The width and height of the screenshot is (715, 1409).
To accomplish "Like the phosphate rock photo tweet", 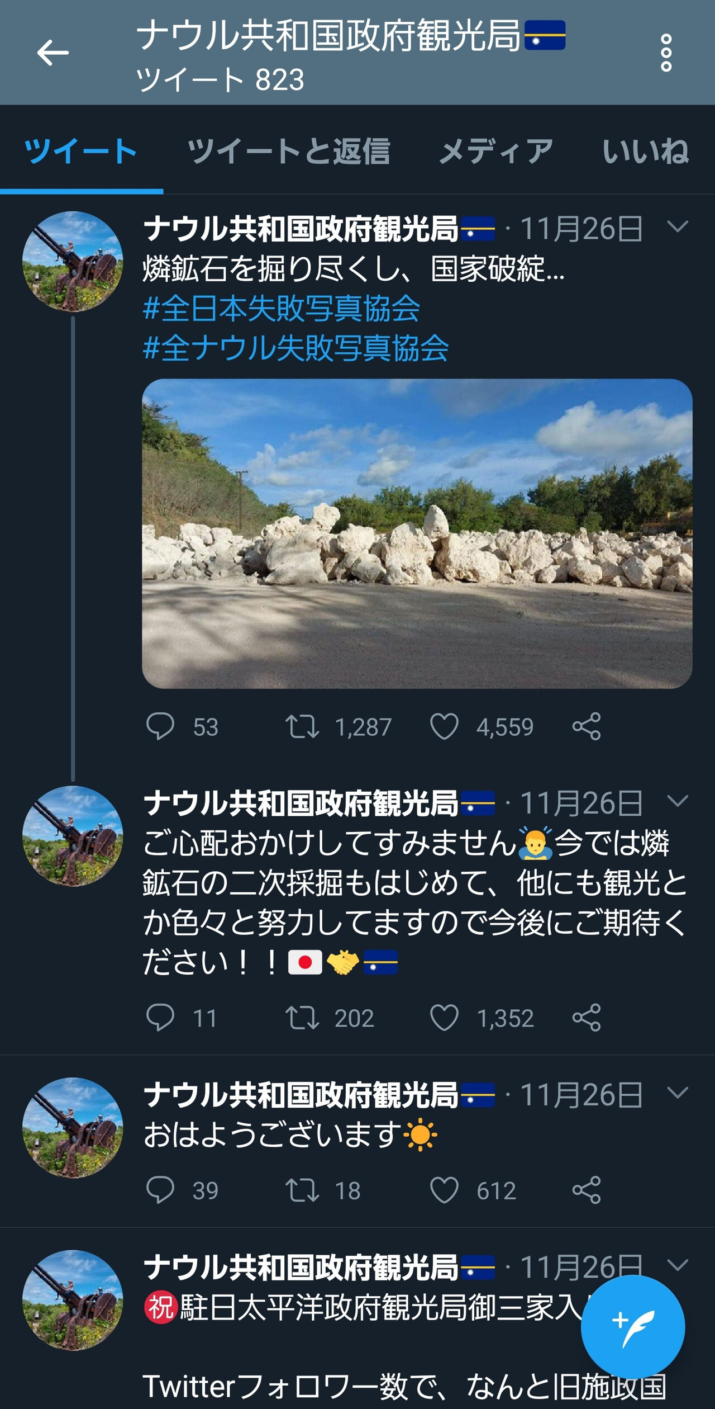I will pyautogui.click(x=447, y=727).
